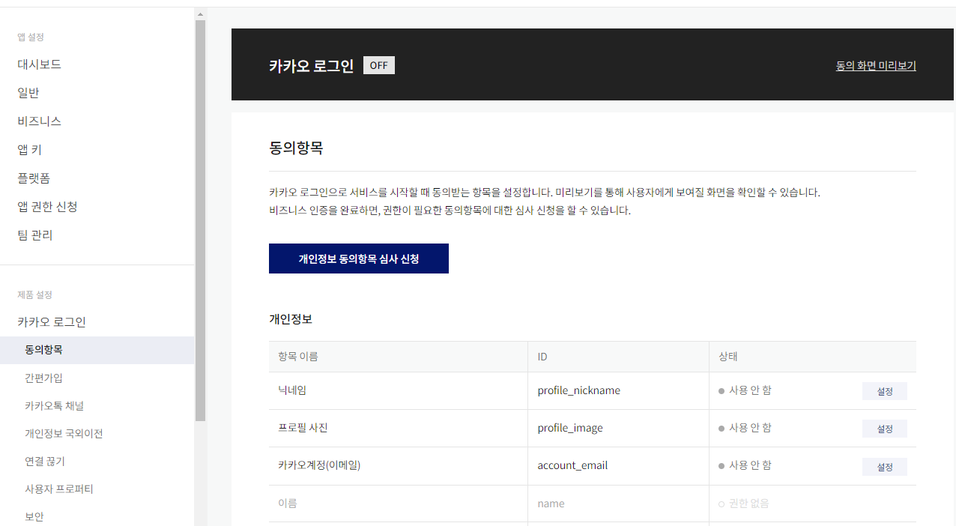The image size is (956, 526).
Task: Click 사용 안 함 status in 프로필 사진 row
Action: (x=750, y=428)
